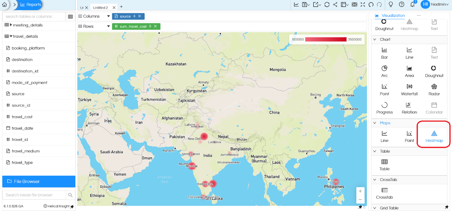Toggle fullscreen mode from the toolbar
This screenshot has height=212, width=452.
pos(363,5)
